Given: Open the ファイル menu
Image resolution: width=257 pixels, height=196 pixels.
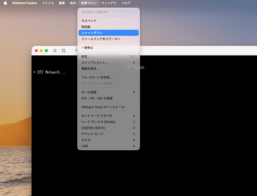Looking at the screenshot, I should click(48, 3).
